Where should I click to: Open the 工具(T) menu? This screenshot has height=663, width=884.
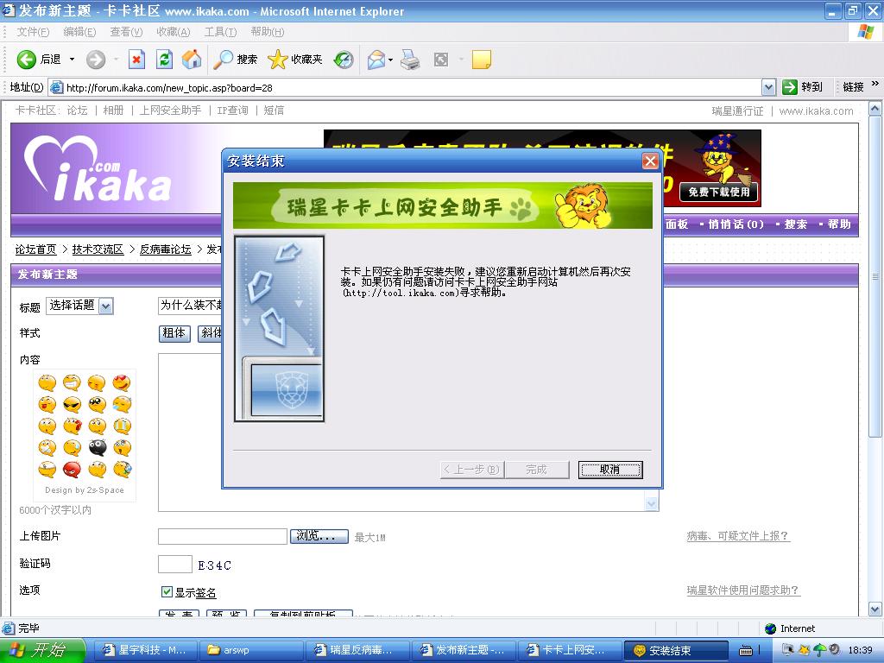pos(220,32)
